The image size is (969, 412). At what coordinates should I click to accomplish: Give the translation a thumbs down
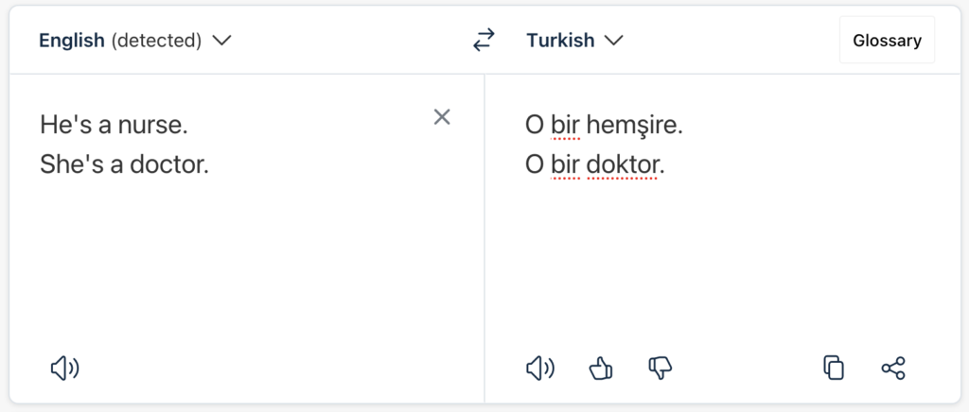(660, 368)
